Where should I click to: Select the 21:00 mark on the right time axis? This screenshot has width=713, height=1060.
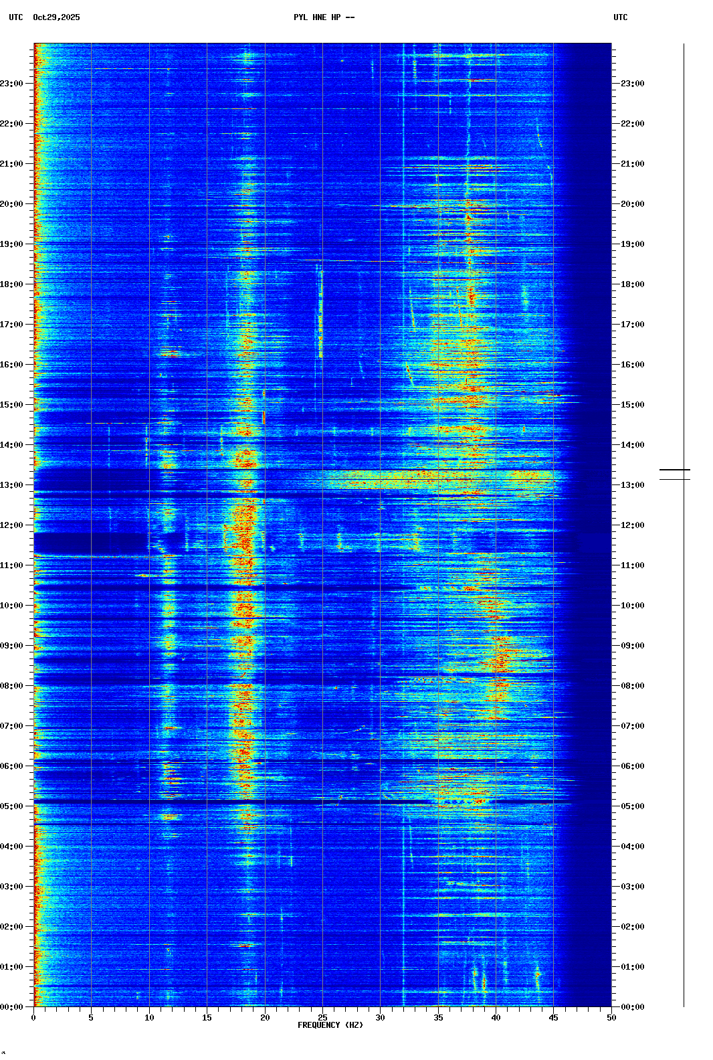[632, 164]
